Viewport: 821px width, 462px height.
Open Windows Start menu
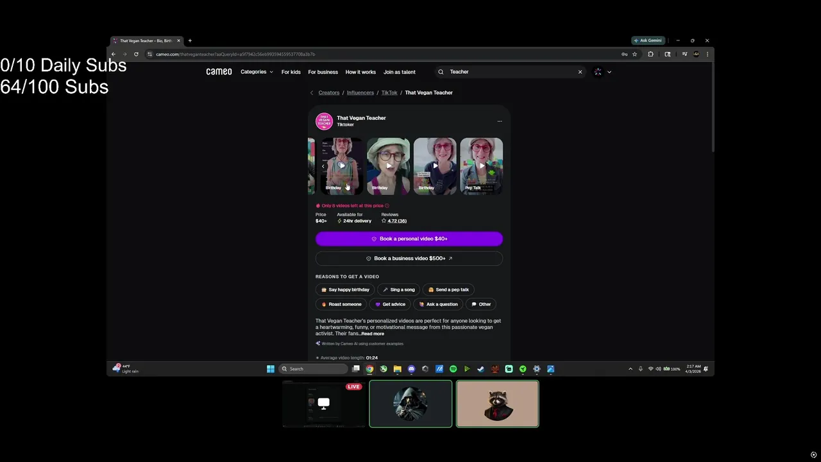[271, 369]
